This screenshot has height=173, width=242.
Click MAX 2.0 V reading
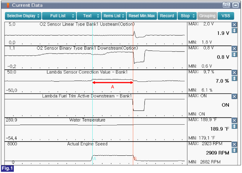201,24
